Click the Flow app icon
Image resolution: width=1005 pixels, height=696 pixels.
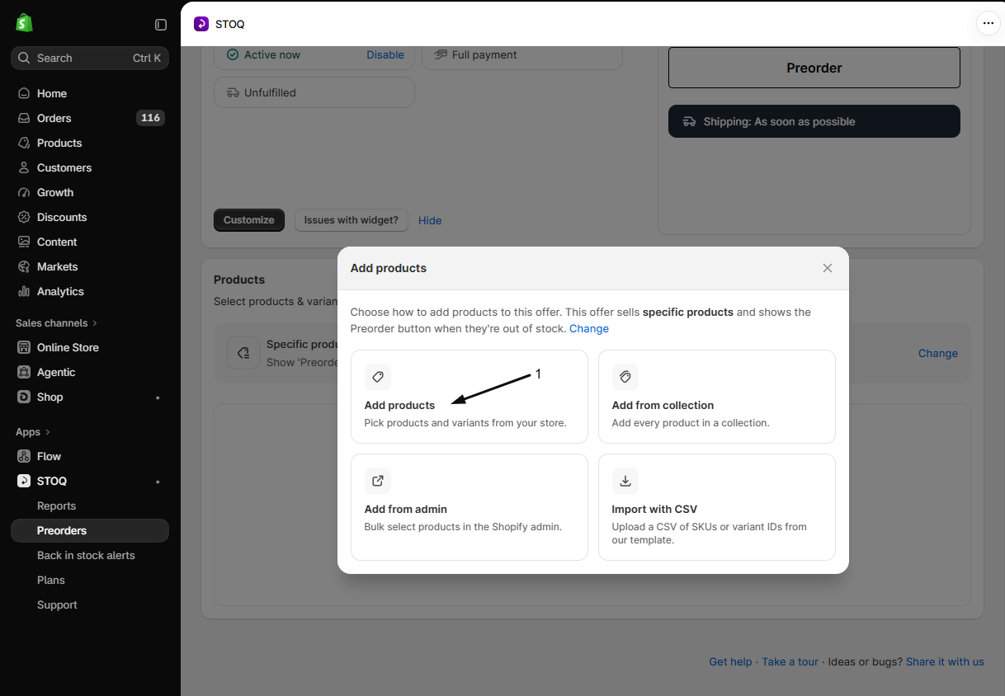tap(24, 456)
